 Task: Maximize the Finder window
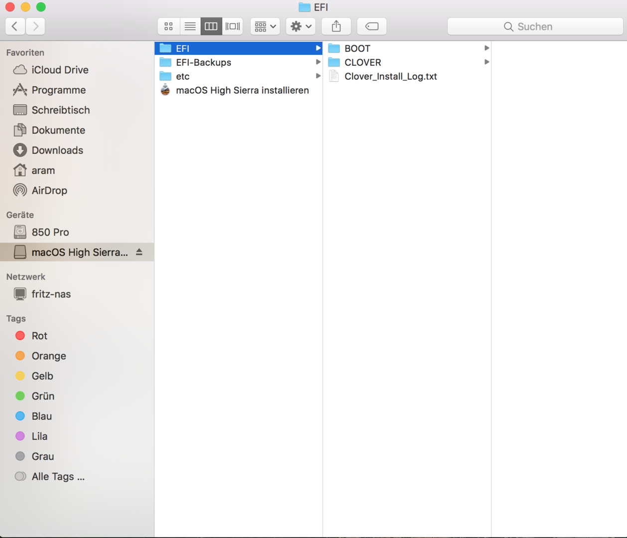[x=41, y=7]
